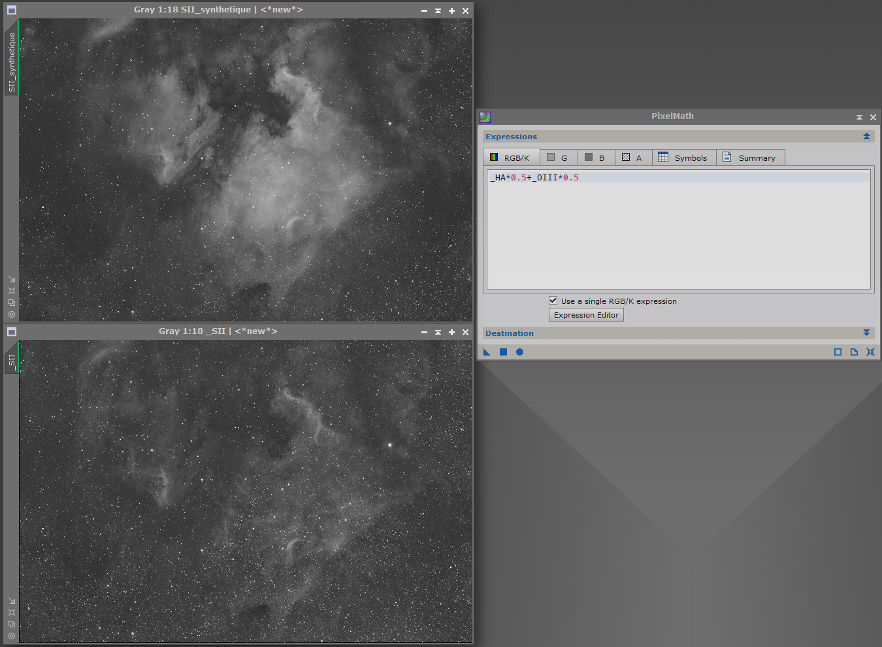Screen dimensions: 882x647
Task: Click the Apply Global circle in PixelMath
Action: tap(519, 352)
